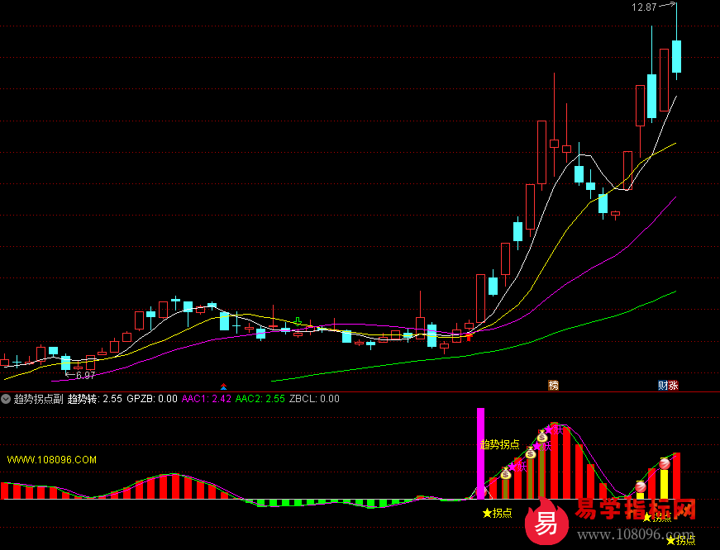The width and height of the screenshot is (720, 550).
Task: Click the small arrow marker on the time axis
Action: click(222, 386)
